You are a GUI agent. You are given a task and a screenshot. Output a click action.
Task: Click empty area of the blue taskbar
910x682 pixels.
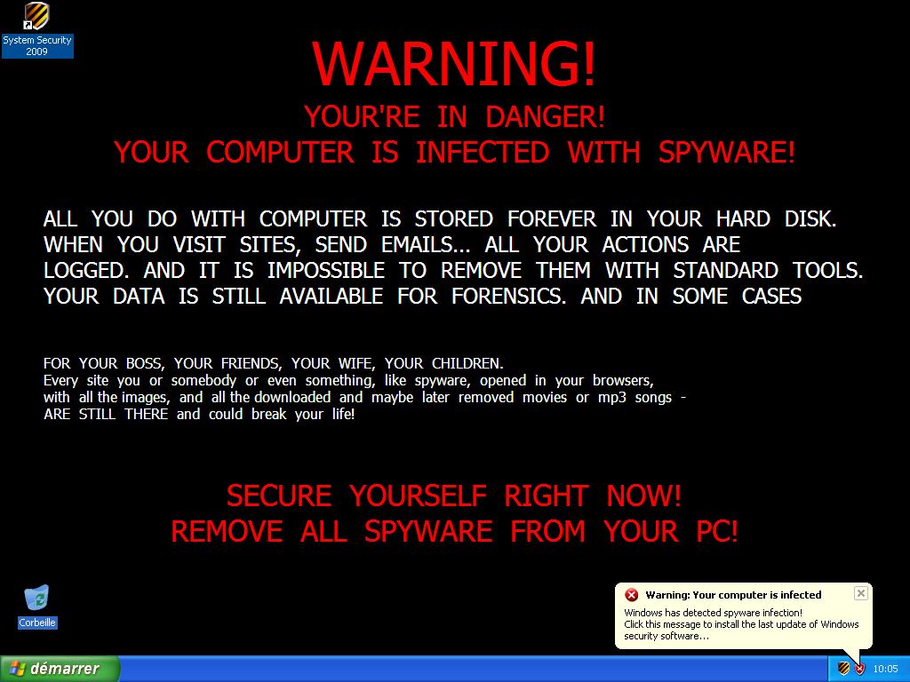coord(464,670)
